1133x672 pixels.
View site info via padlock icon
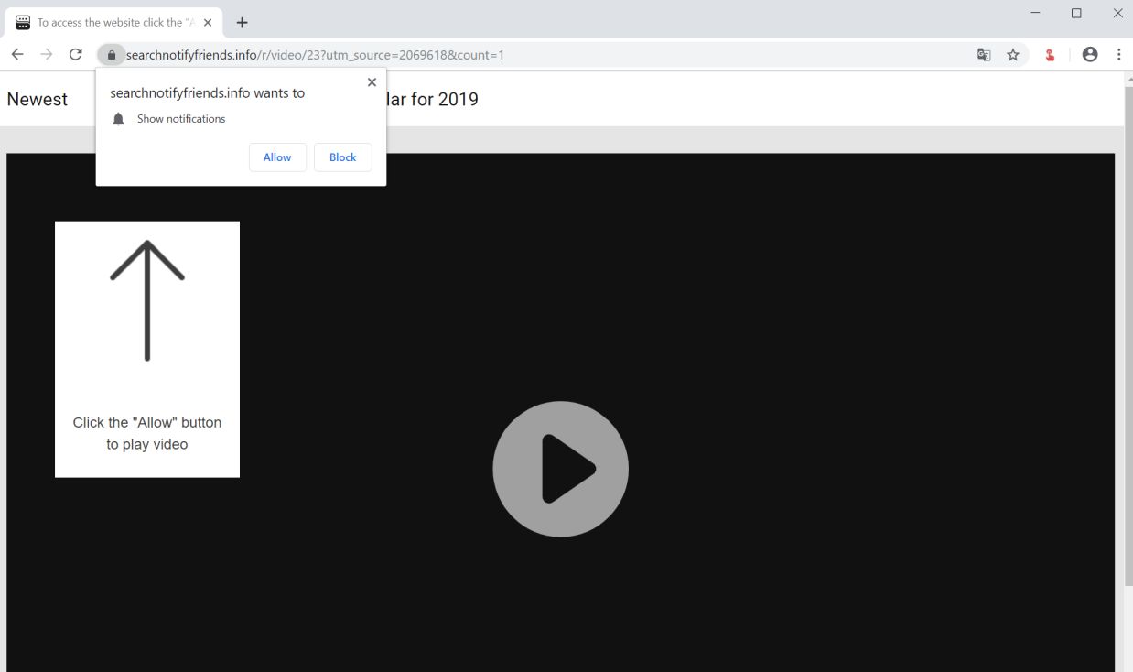(111, 55)
